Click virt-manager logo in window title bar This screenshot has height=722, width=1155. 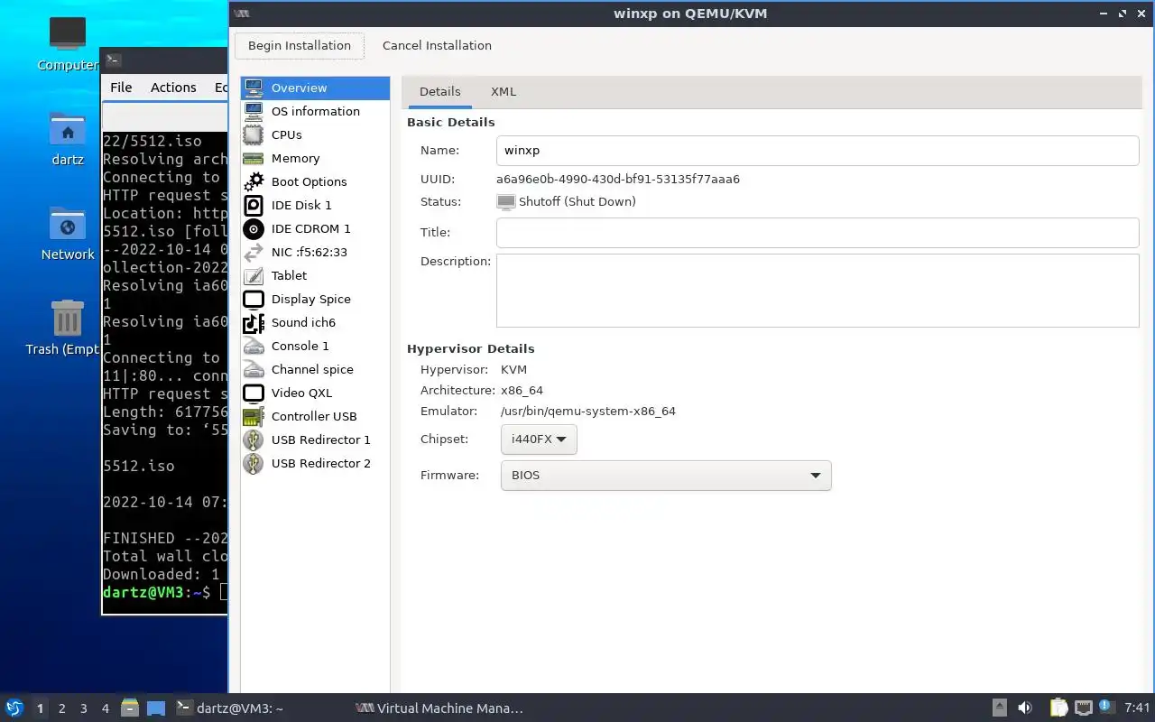[x=241, y=14]
